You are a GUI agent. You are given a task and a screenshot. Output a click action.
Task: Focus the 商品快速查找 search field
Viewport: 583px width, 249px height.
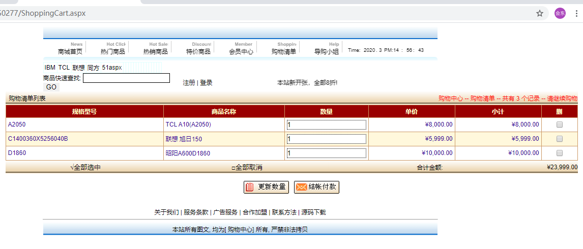tap(126, 78)
